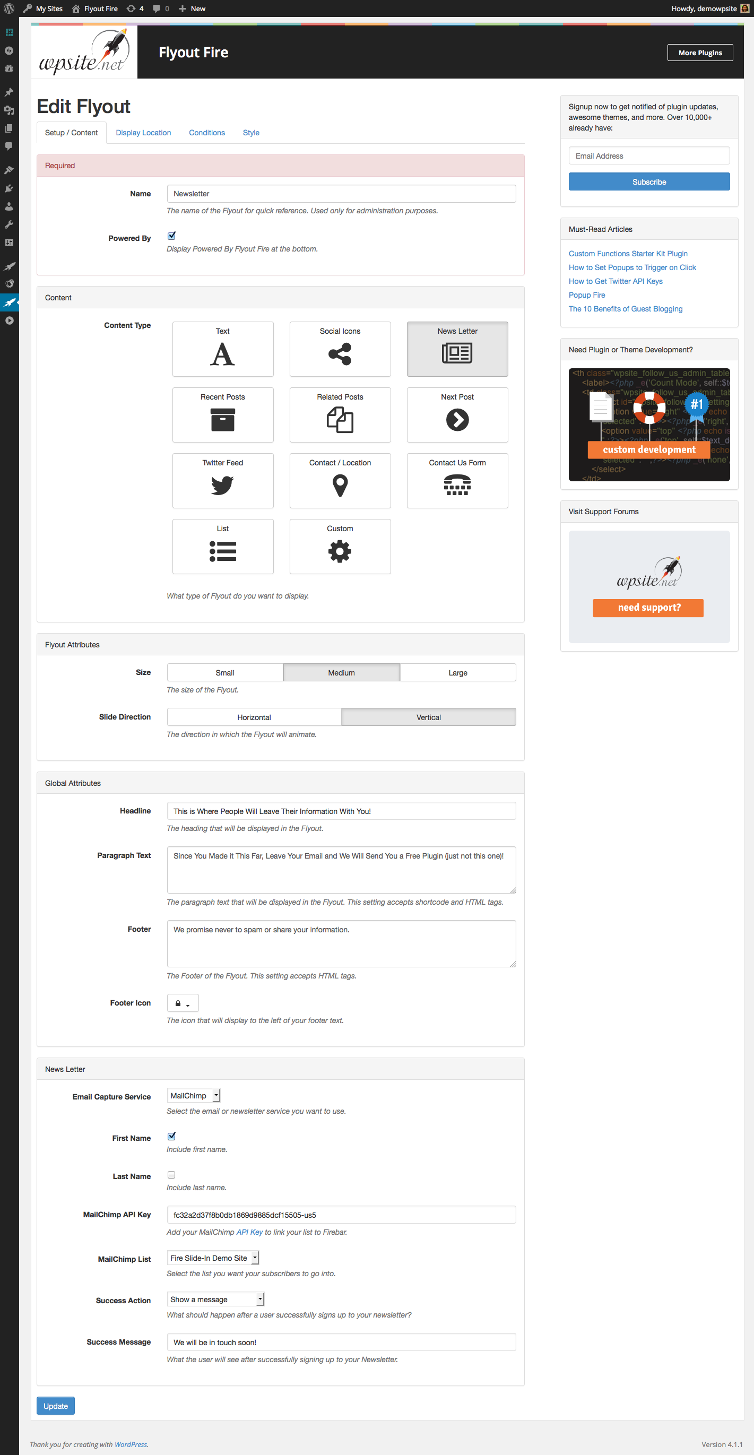The width and height of the screenshot is (754, 1455).
Task: Switch to Conditions tab
Action: point(207,133)
